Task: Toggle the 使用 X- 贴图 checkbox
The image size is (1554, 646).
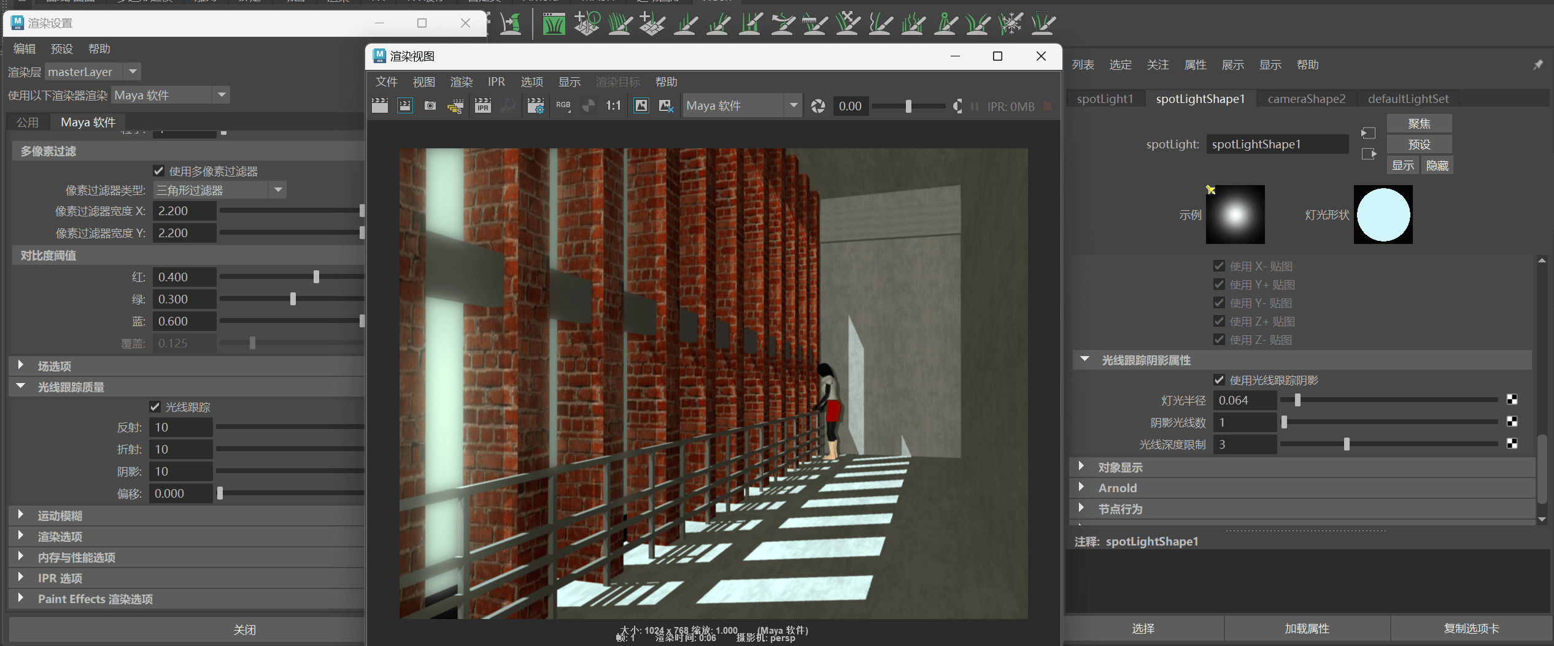Action: (x=1219, y=266)
